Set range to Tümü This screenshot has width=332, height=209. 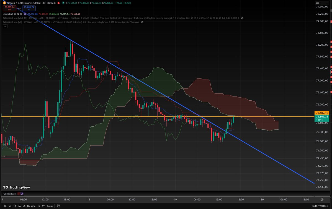coord(50,206)
